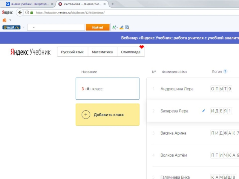
Task: Open site info circle icon in address bar
Action: tap(27, 13)
